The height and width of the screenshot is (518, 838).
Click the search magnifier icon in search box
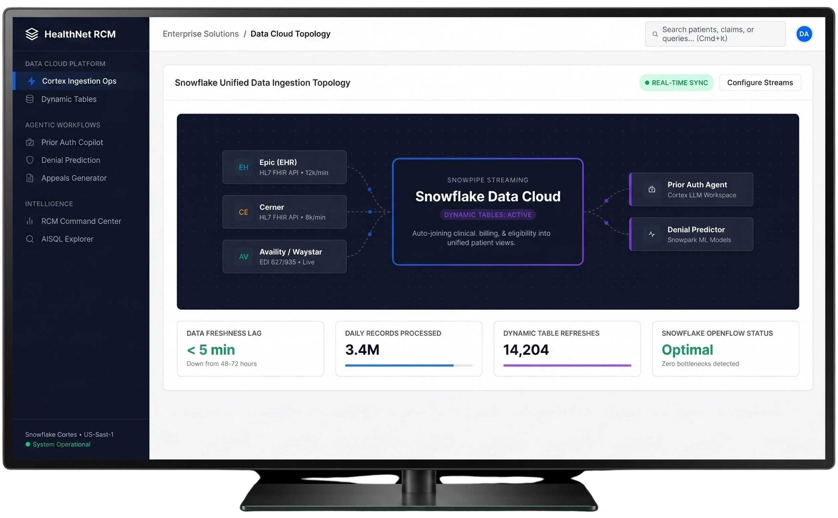(655, 34)
